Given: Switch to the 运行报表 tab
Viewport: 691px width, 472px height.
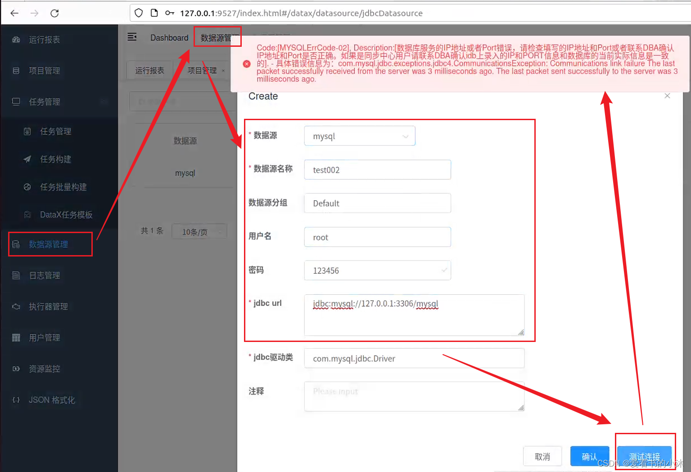Looking at the screenshot, I should tap(150, 71).
